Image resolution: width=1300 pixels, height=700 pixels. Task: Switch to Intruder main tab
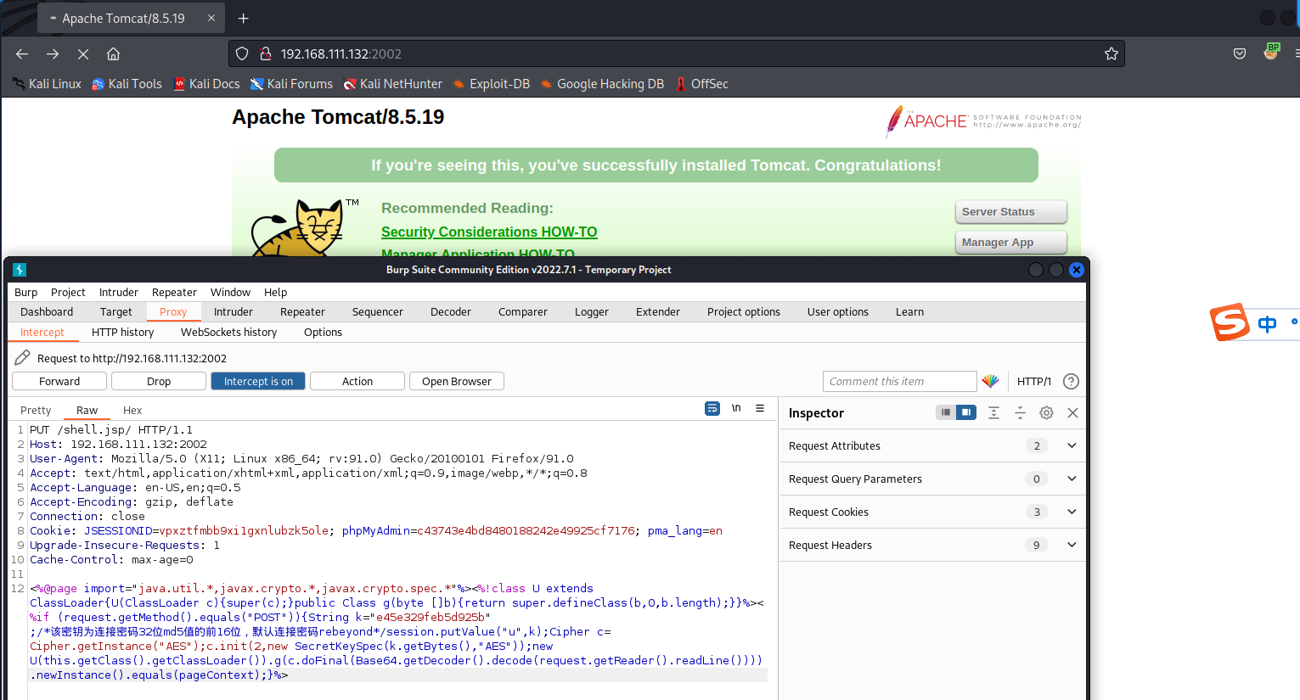click(x=234, y=311)
